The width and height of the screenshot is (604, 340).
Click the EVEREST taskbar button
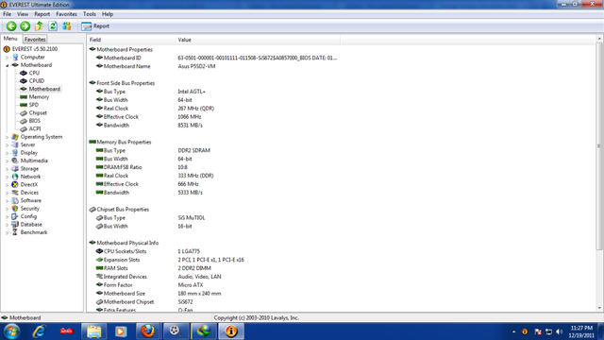tap(231, 331)
